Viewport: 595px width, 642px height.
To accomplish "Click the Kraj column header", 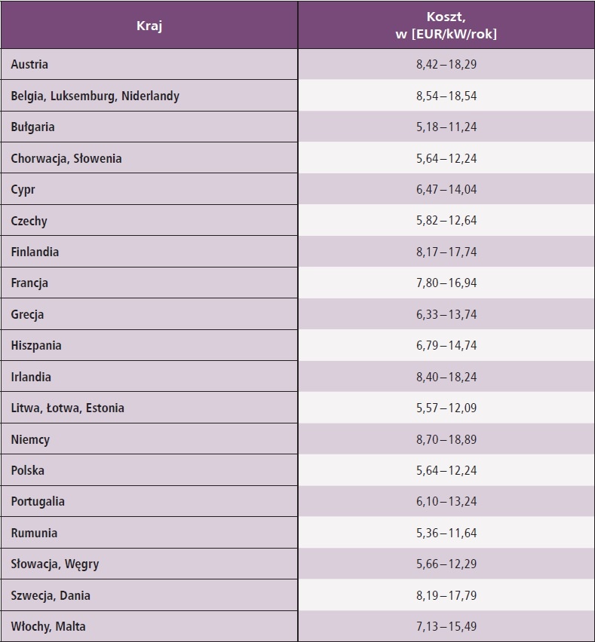I will (x=149, y=26).
